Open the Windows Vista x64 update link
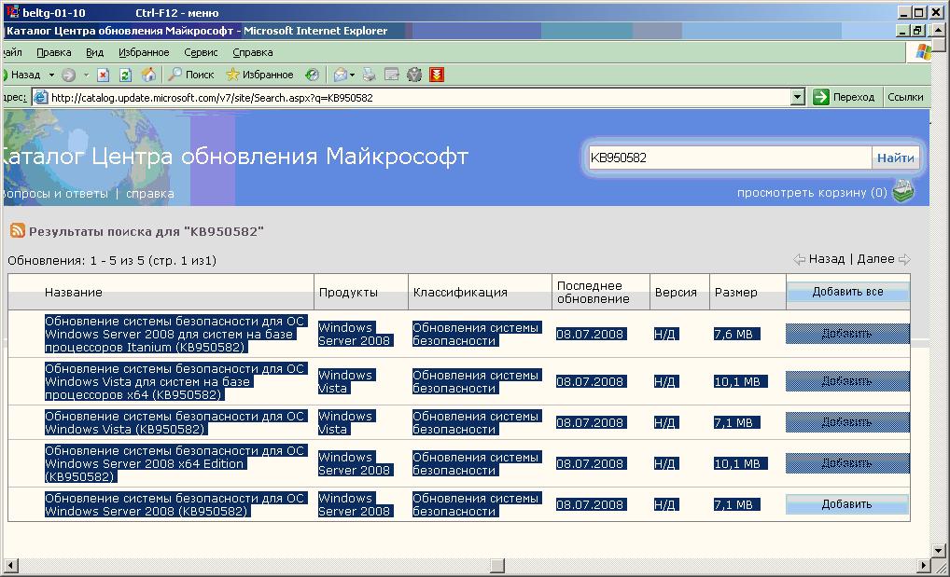The width and height of the screenshot is (950, 577). pos(175,382)
